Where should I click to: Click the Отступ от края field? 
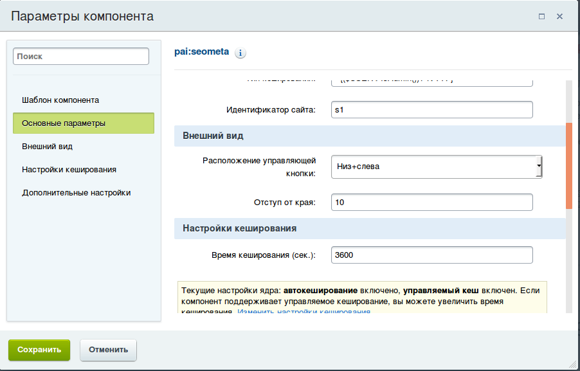coord(431,202)
